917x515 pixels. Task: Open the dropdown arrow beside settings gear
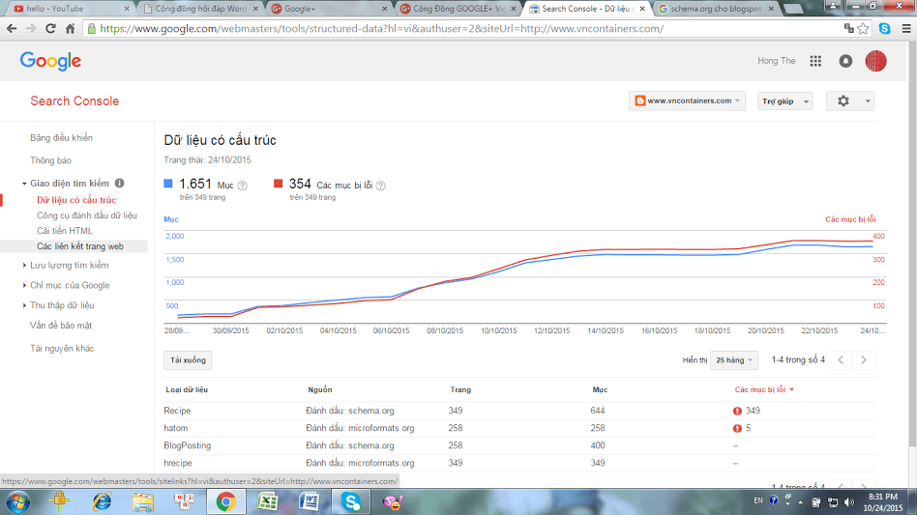pyautogui.click(x=868, y=101)
